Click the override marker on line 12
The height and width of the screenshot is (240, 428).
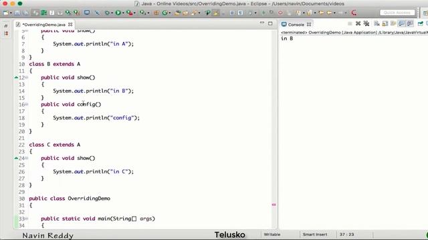pyautogui.click(x=16, y=77)
